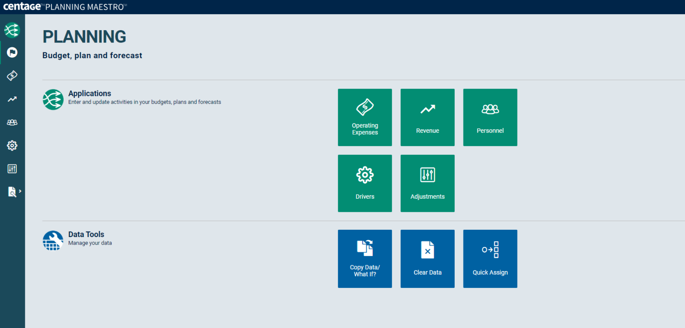The height and width of the screenshot is (328, 685).
Task: Open the Drivers application tile
Action: (x=365, y=183)
